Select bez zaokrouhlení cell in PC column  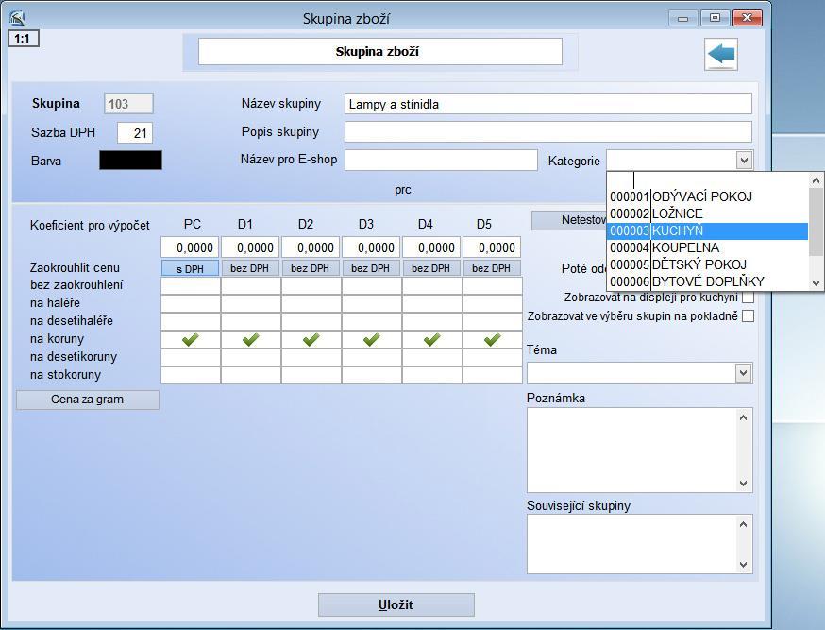click(191, 286)
